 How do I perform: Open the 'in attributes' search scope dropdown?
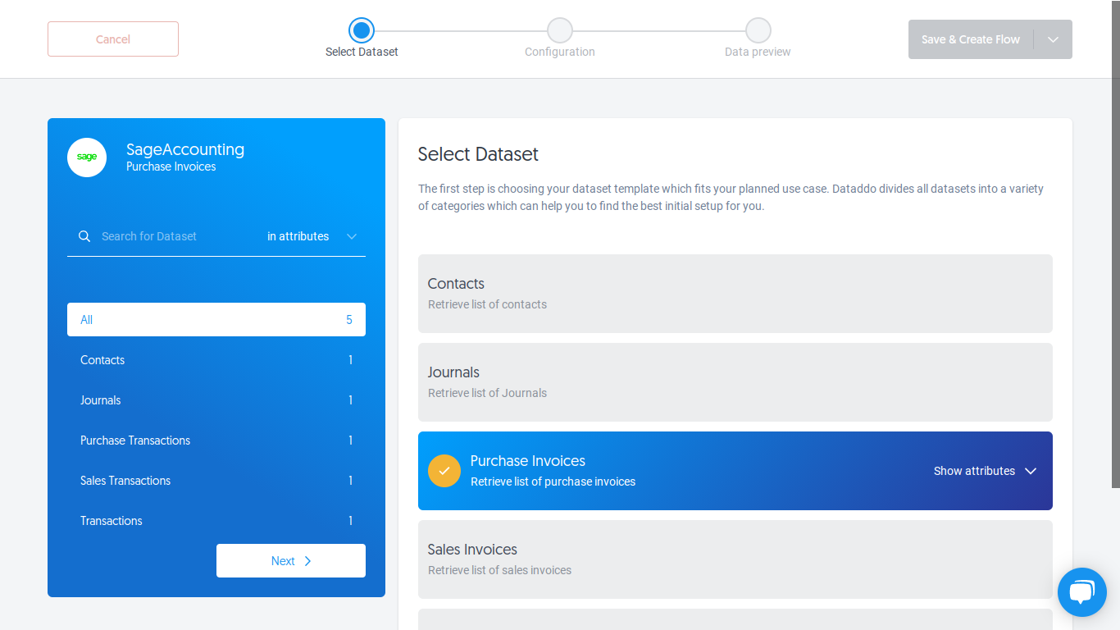coord(312,236)
